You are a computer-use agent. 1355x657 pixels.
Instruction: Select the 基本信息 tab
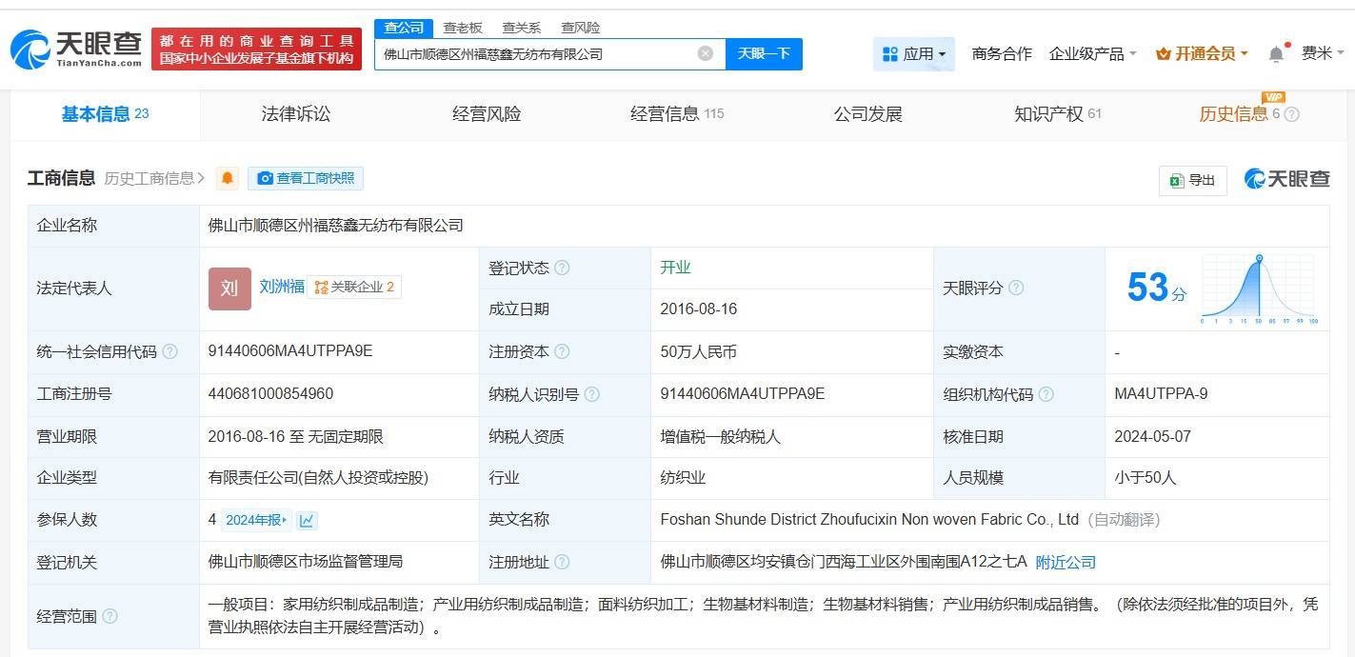click(x=106, y=114)
